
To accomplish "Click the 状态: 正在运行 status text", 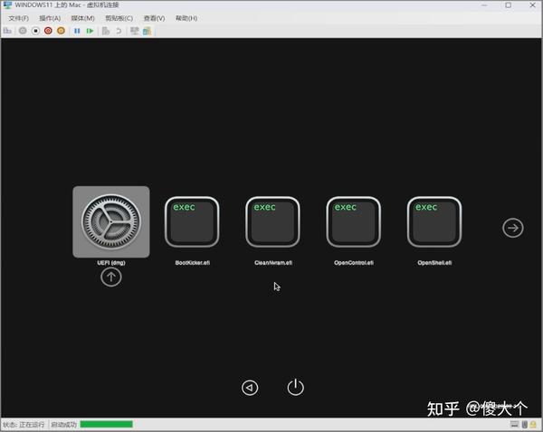I will pos(24,425).
